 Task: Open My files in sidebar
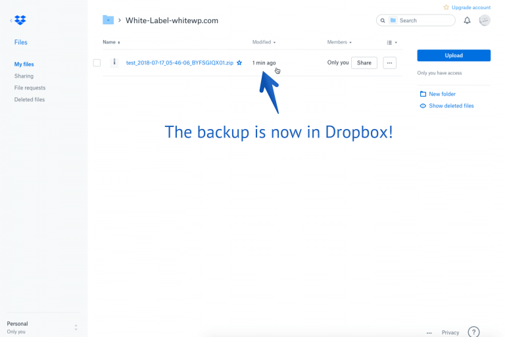coord(24,65)
